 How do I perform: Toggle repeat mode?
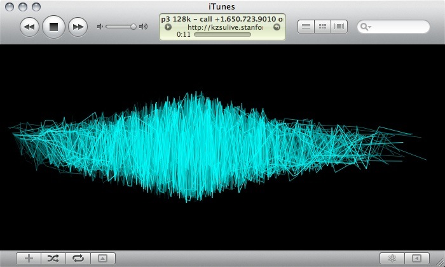click(78, 258)
